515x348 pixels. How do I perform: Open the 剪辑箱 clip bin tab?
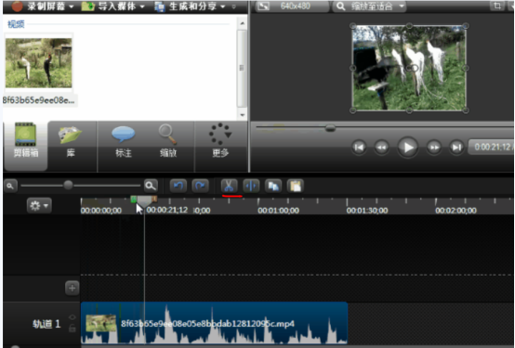click(x=26, y=146)
